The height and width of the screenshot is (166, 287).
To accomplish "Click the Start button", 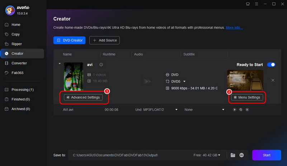I will pos(267,155).
